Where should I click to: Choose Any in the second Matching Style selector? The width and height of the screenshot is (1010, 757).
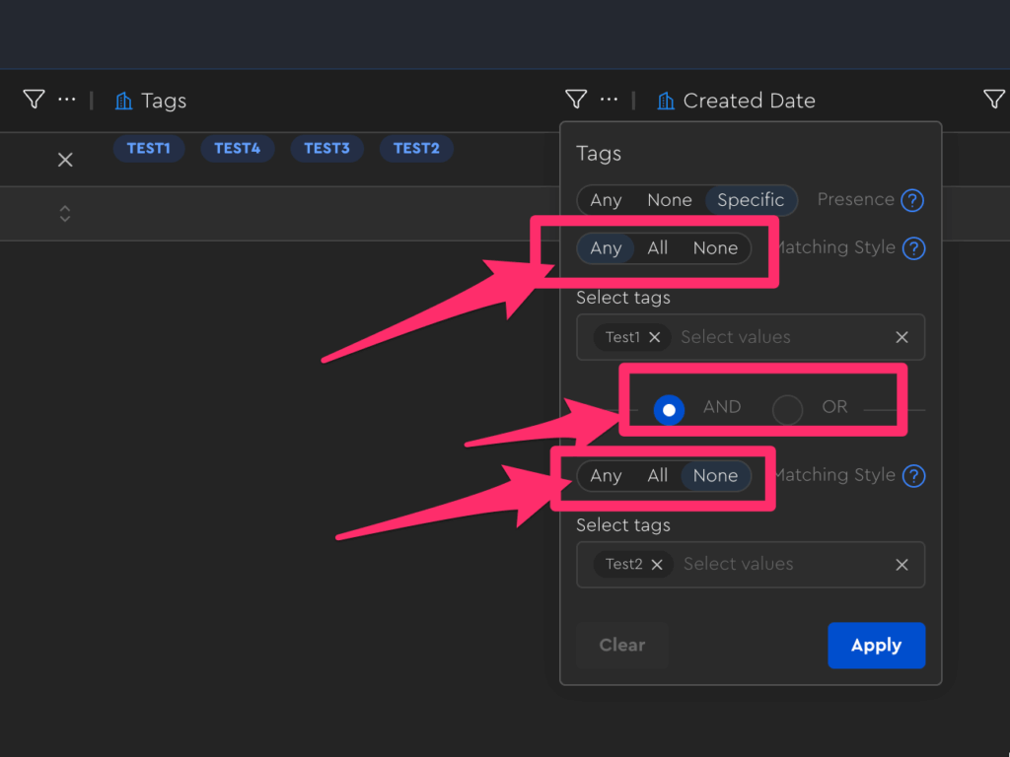click(606, 476)
